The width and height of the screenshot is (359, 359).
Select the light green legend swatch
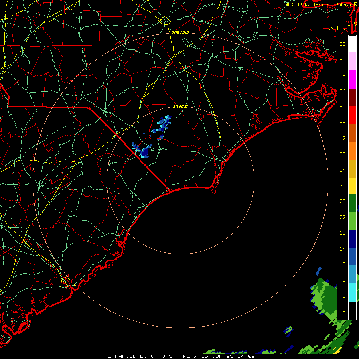coord(352,221)
